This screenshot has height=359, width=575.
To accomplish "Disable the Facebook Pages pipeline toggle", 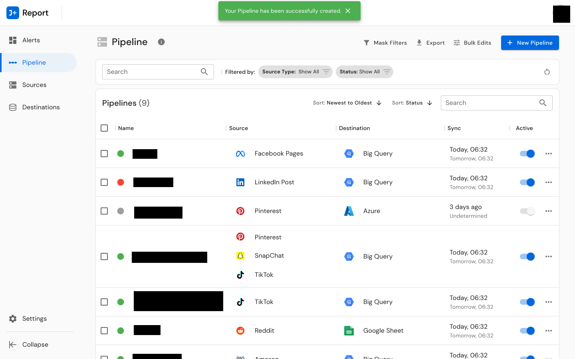I will click(x=527, y=153).
